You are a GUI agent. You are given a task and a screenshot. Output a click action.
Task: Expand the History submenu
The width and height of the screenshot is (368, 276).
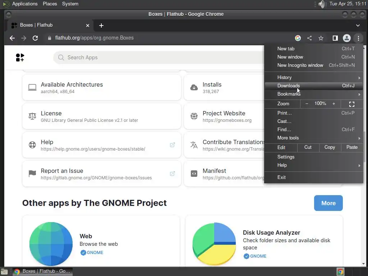314,78
